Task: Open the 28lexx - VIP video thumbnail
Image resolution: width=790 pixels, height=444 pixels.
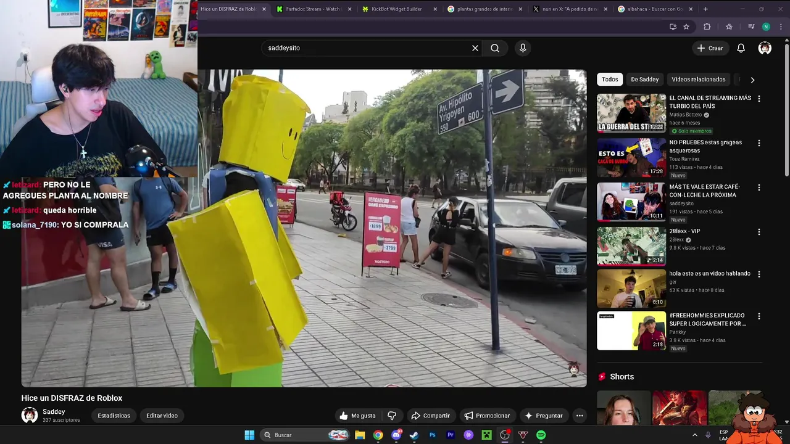Action: (x=631, y=247)
